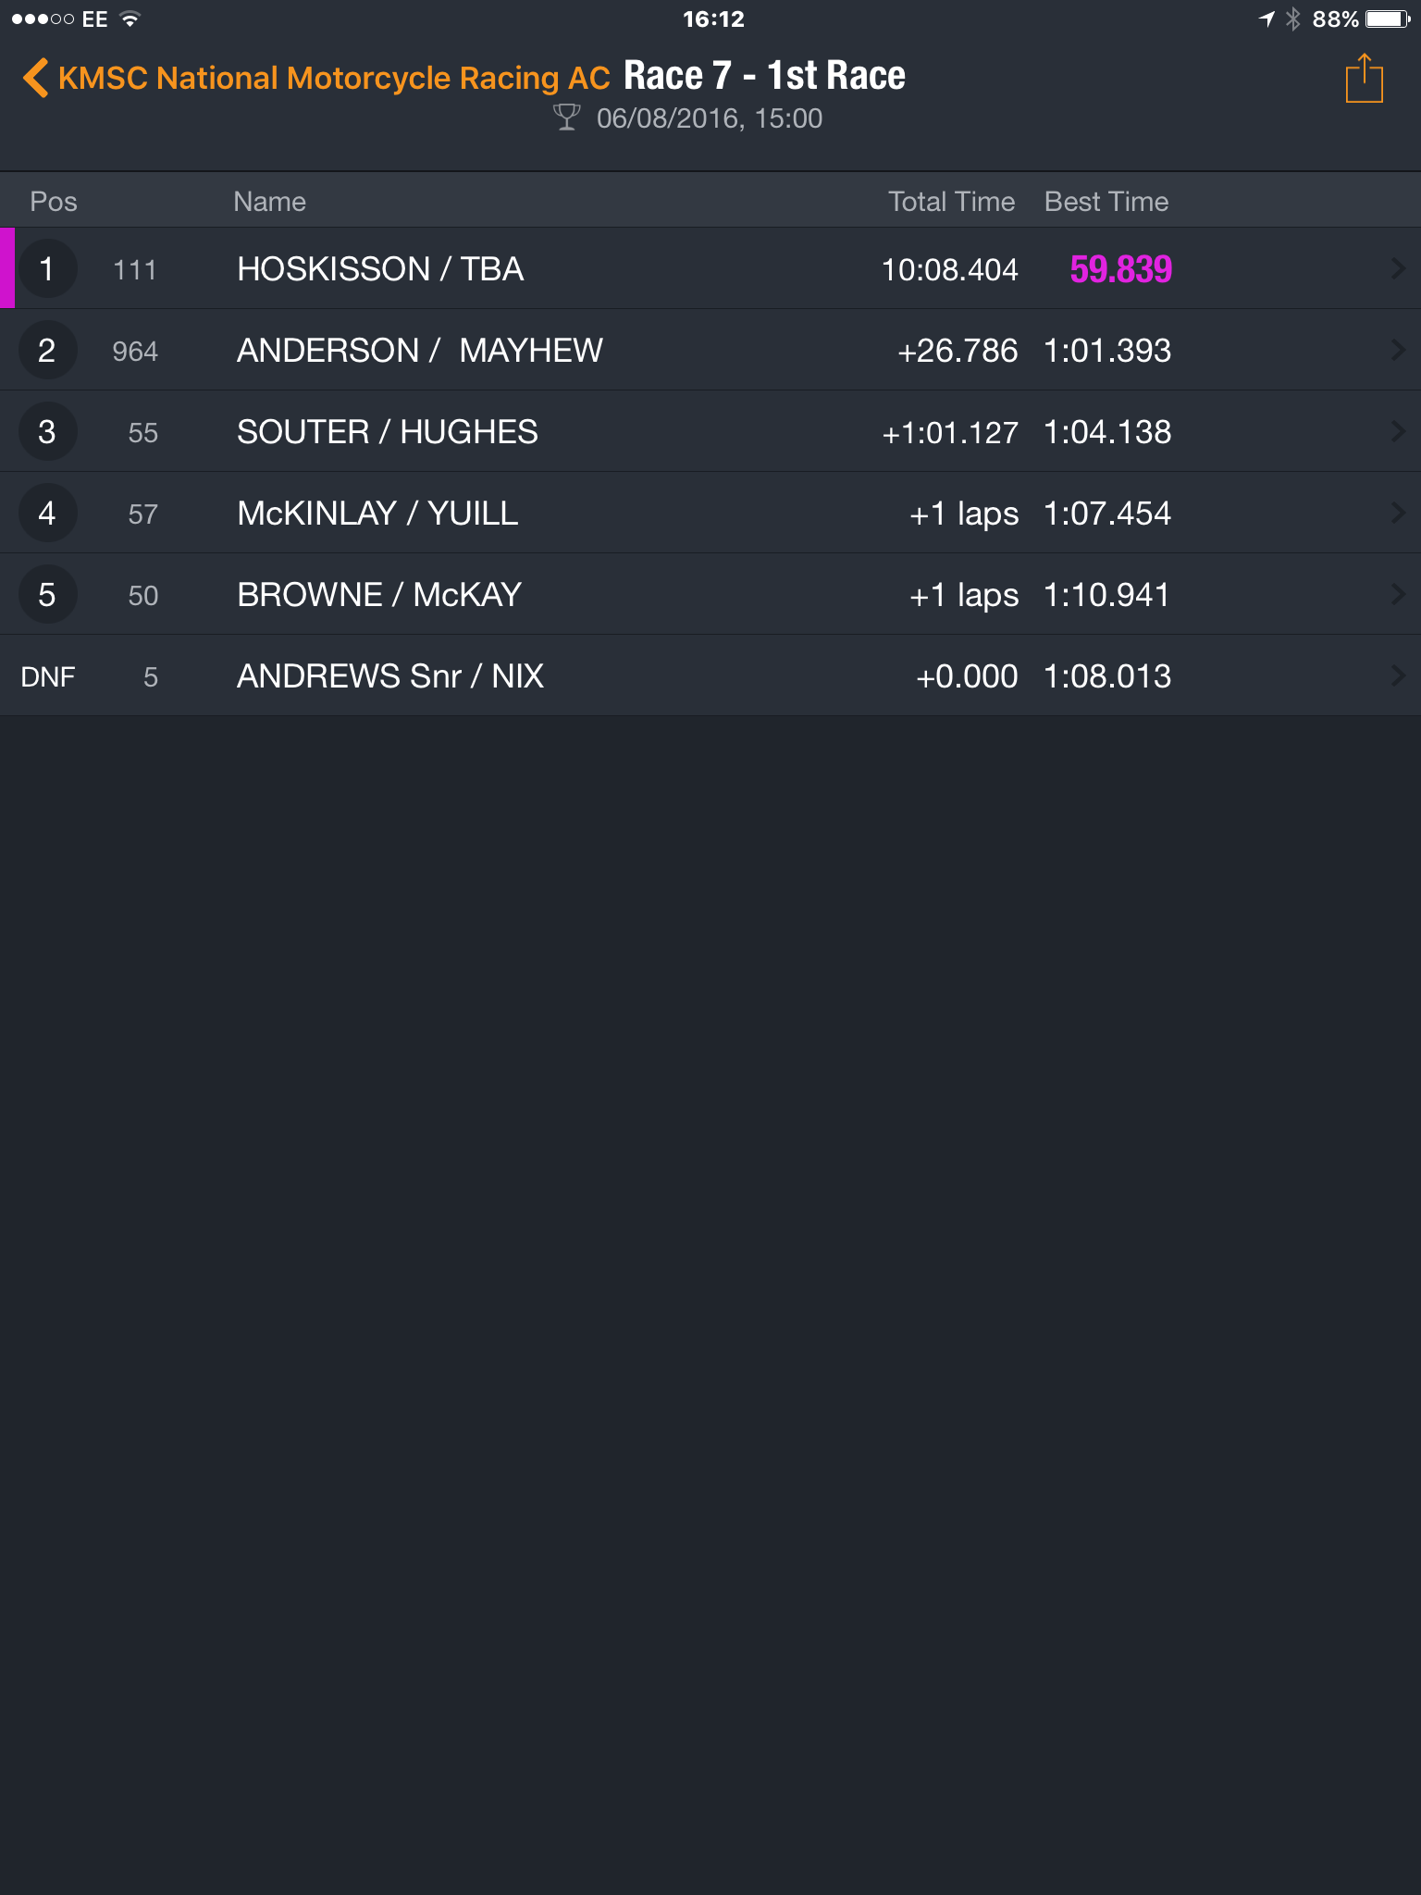Open SOUTER / HUGHES row chevron

click(x=1398, y=431)
